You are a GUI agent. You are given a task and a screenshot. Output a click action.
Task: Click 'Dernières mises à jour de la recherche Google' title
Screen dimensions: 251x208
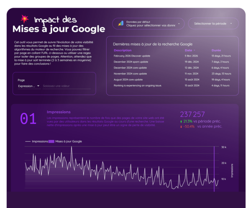(x=153, y=44)
